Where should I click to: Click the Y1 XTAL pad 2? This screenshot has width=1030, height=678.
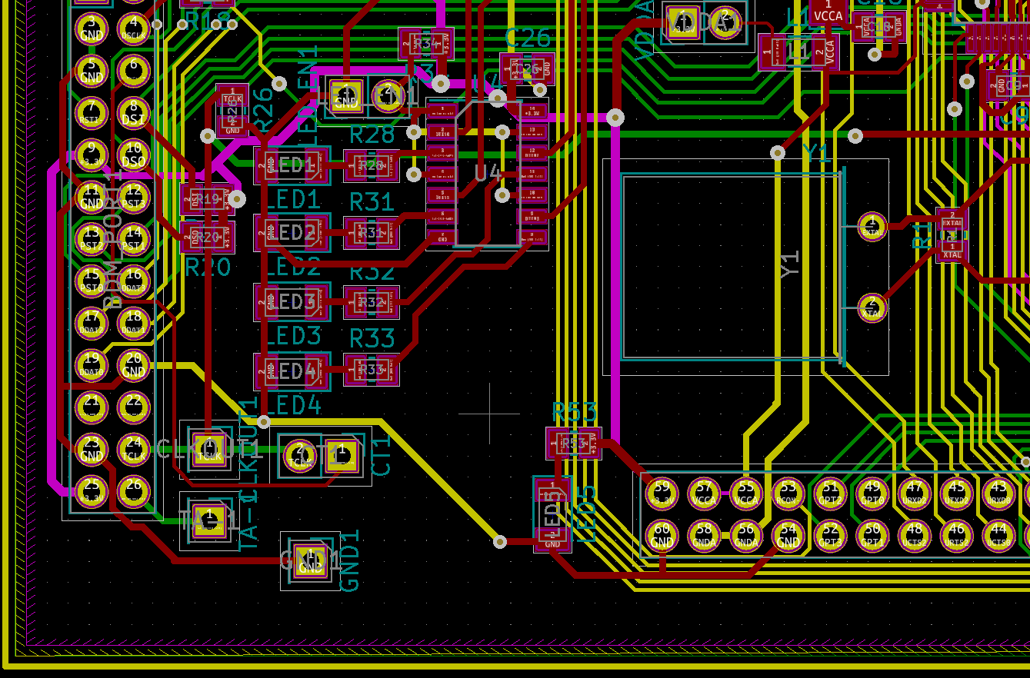tap(872, 308)
